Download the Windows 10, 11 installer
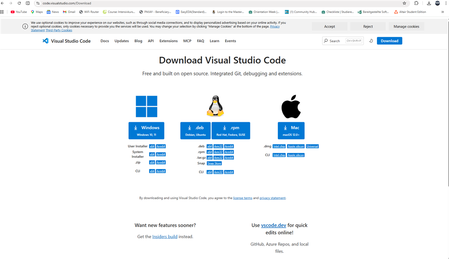The image size is (449, 259). [x=146, y=131]
